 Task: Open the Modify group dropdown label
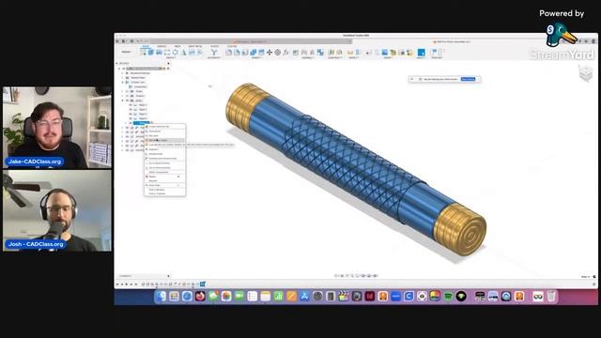pyautogui.click(x=256, y=58)
